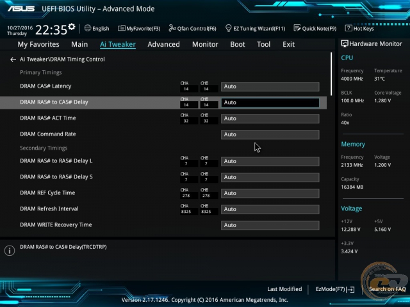Edit DRAM WRITE Recovery Time field
410x307 pixels.
270,225
